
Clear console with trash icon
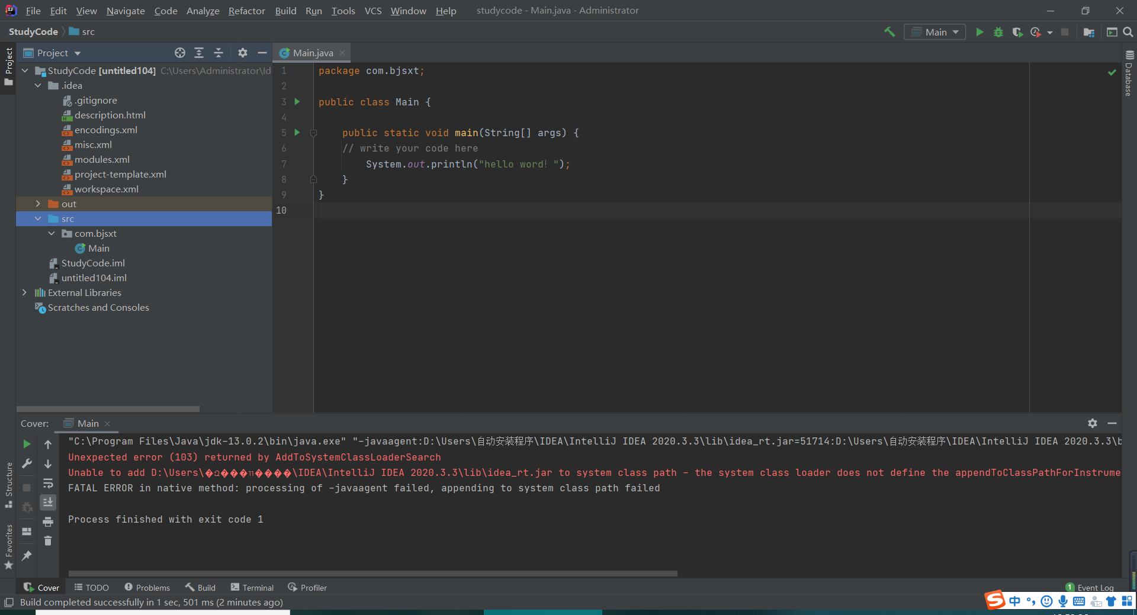[x=48, y=540]
